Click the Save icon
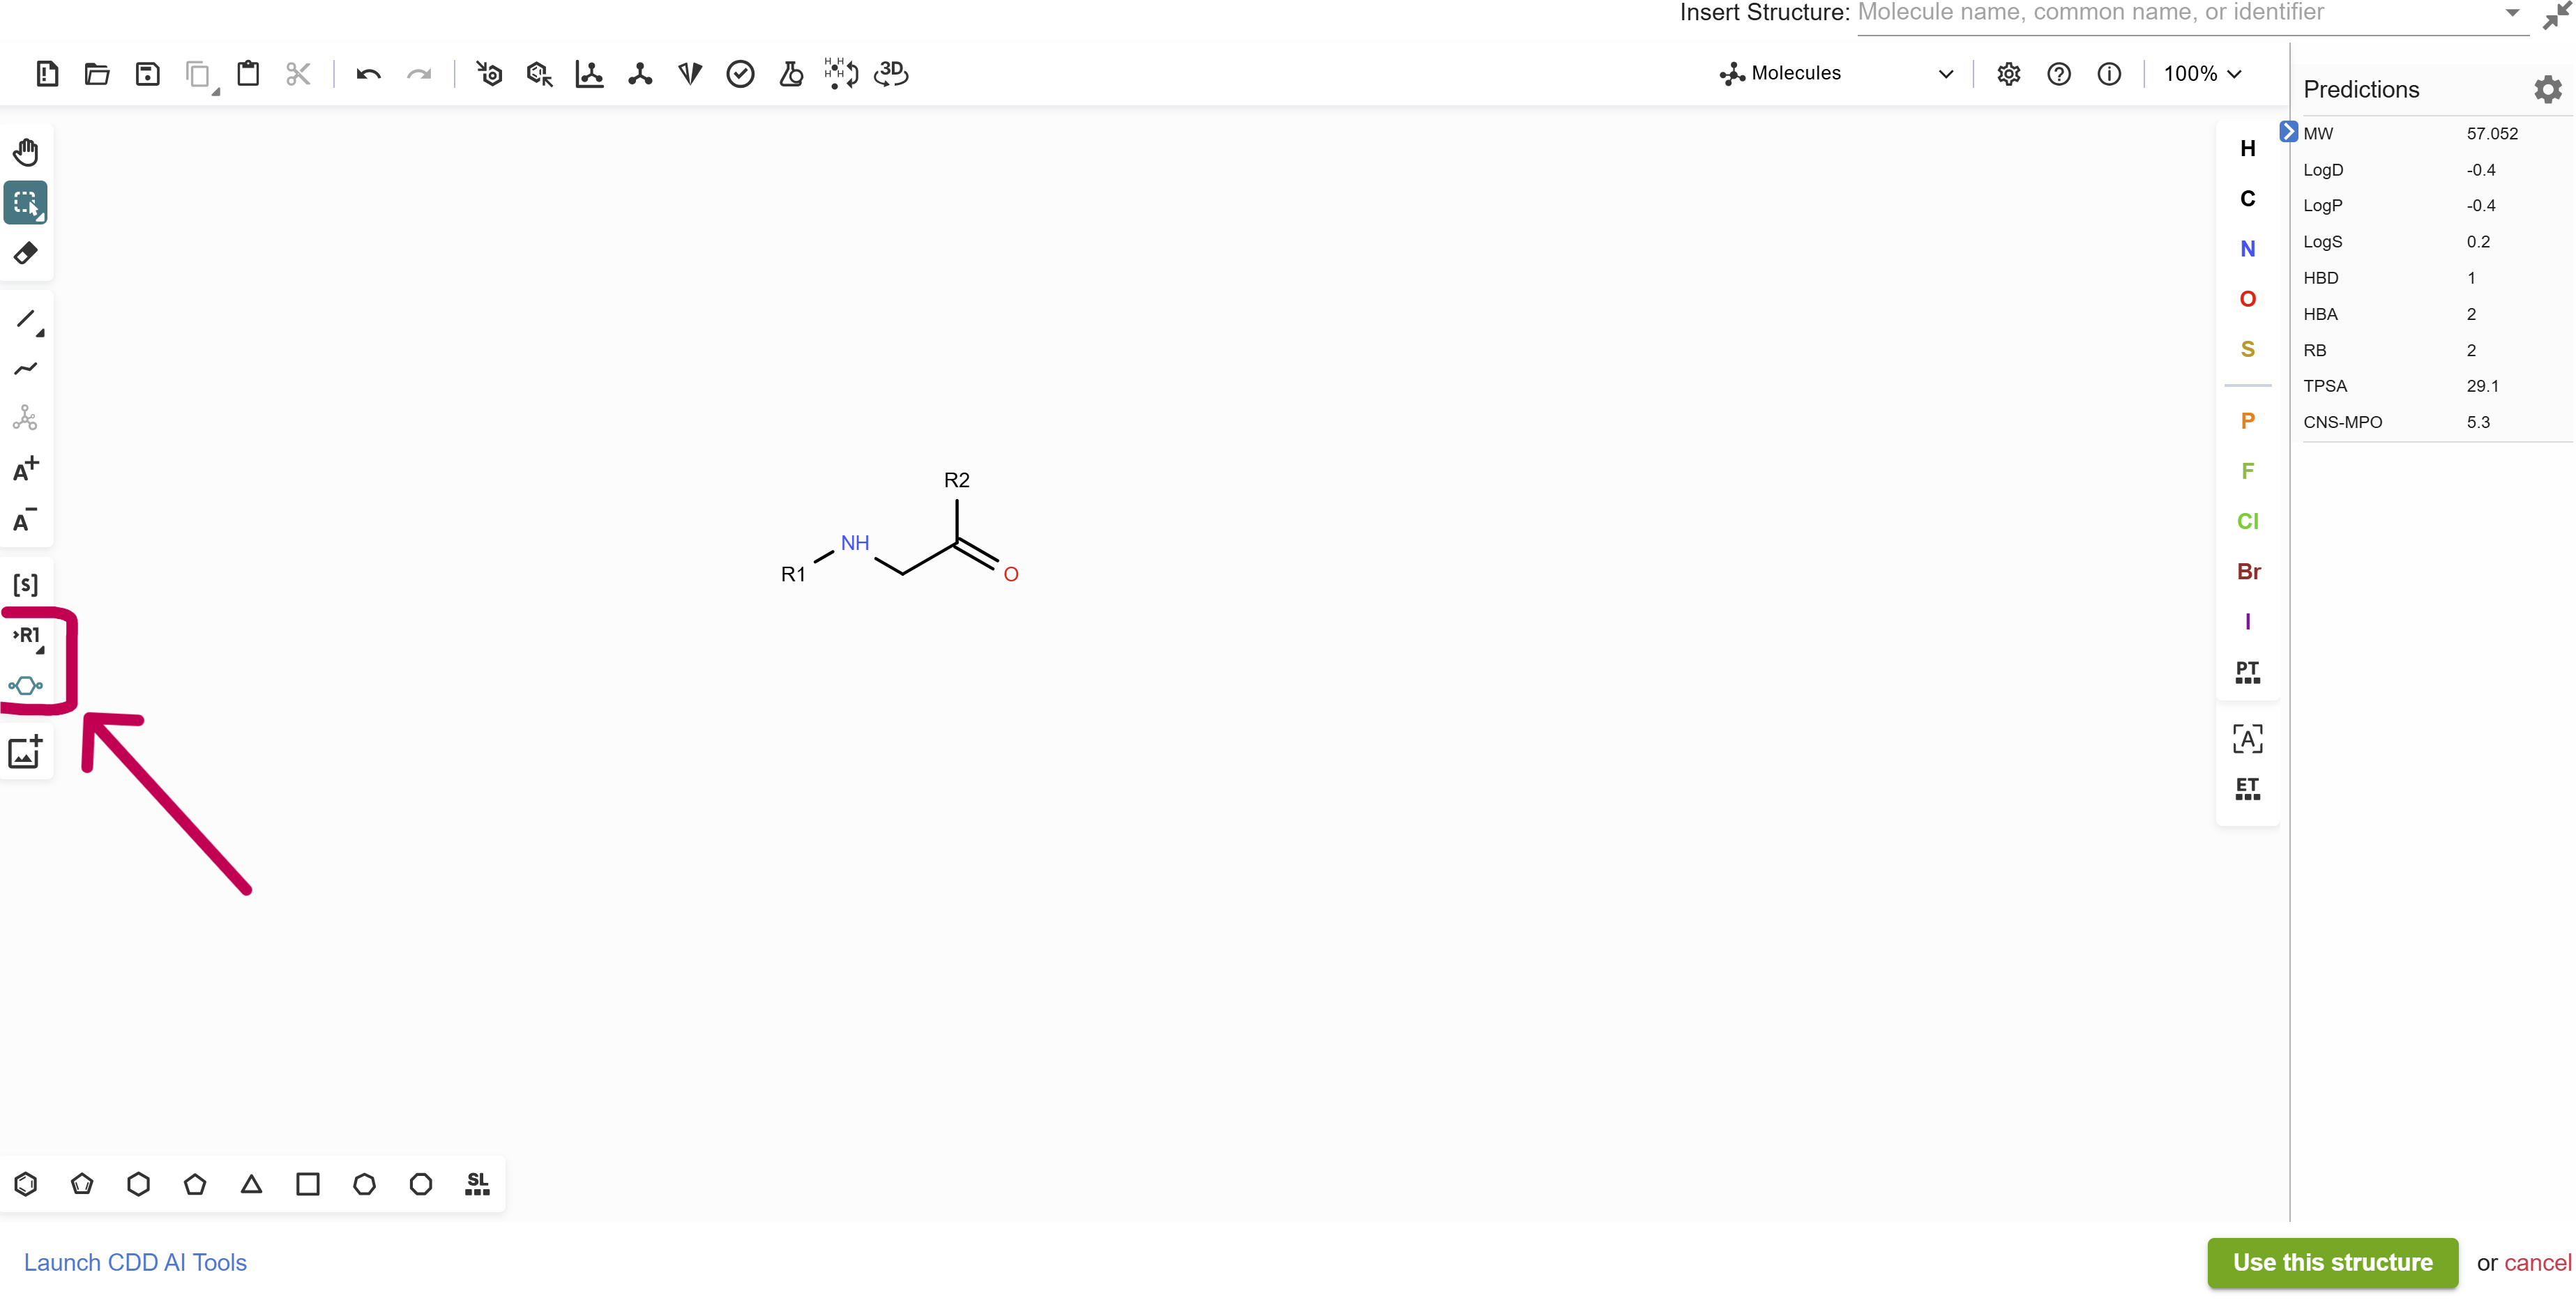The height and width of the screenshot is (1300, 2576). point(147,74)
